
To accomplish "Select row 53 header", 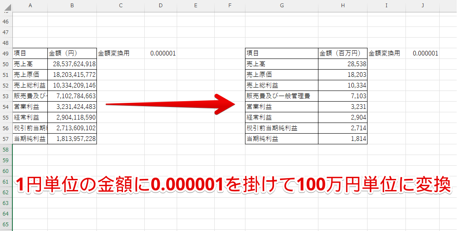I will 6,96.
